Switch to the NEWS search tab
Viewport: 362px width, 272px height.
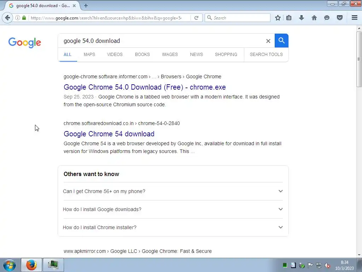[x=197, y=55]
